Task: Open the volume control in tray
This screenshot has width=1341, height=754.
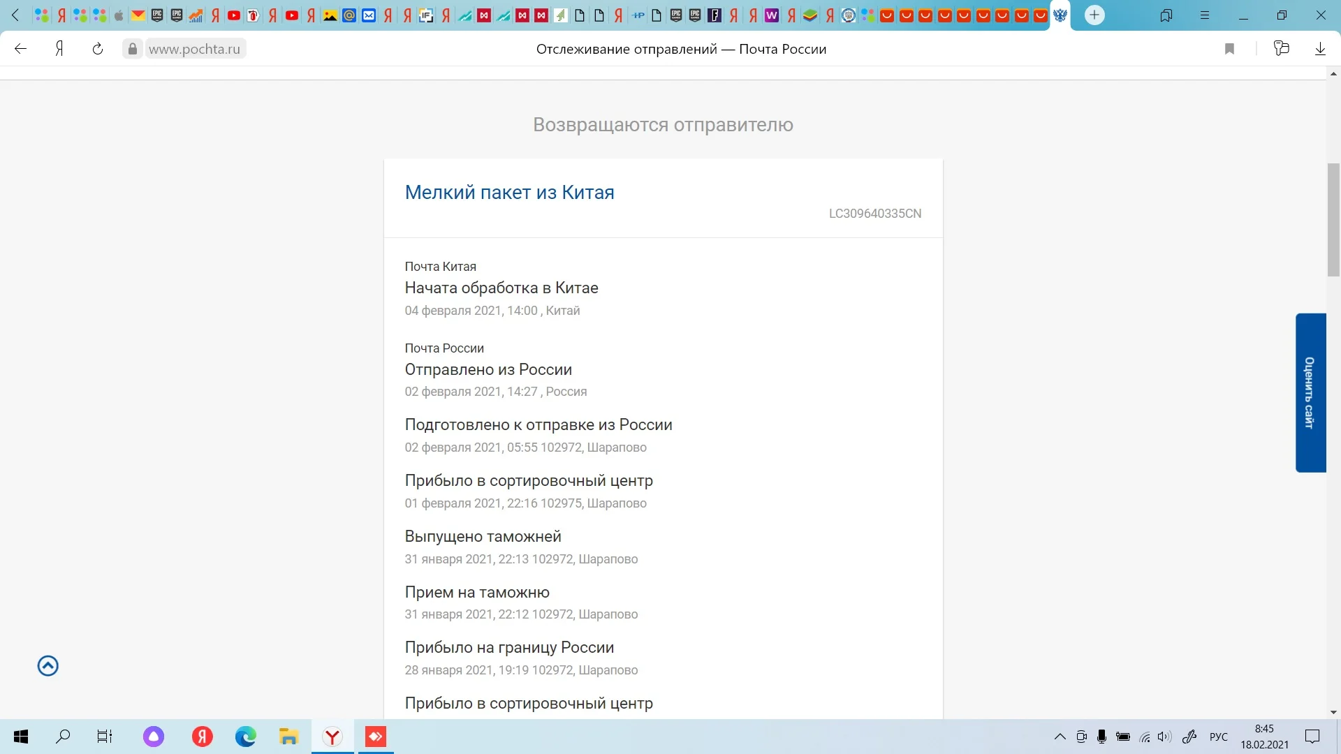Action: tap(1164, 737)
